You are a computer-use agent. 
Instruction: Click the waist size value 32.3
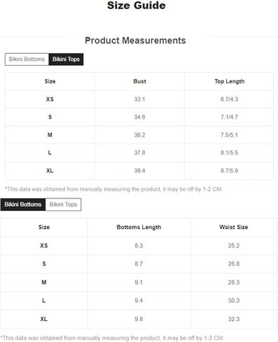coord(234,319)
